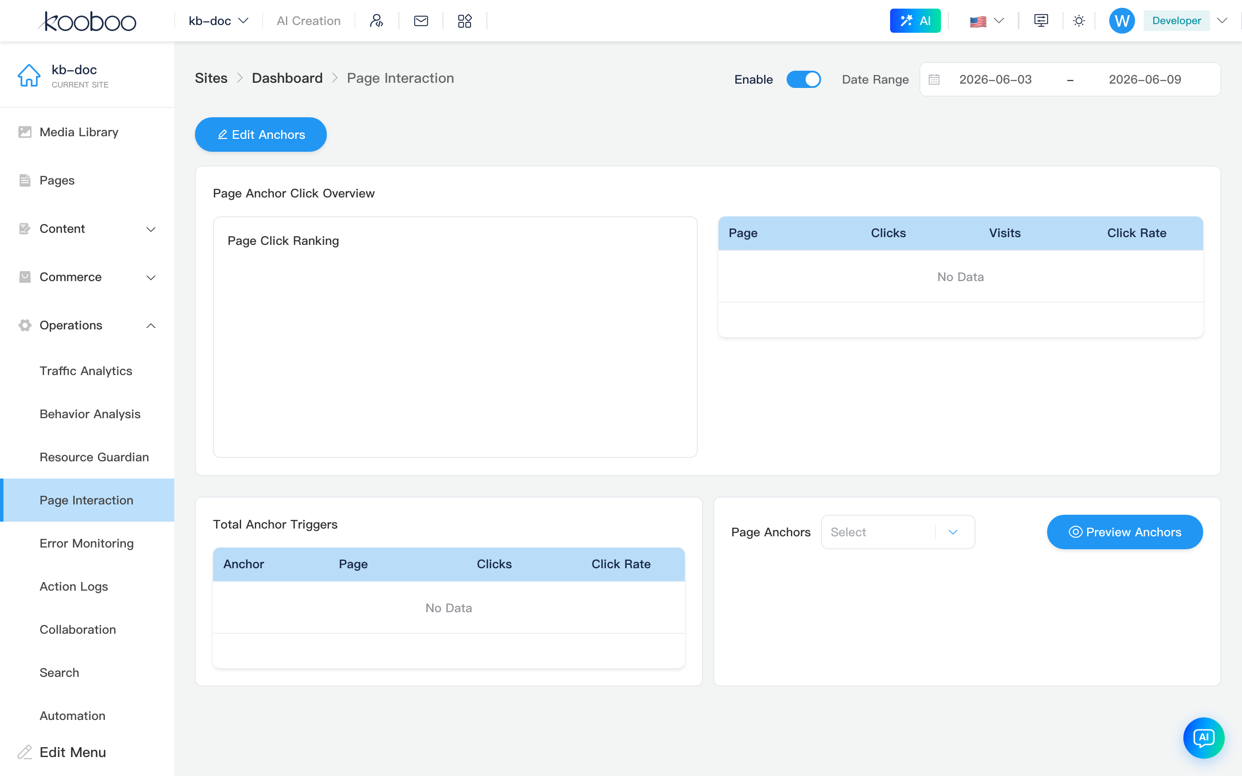Open the presentation screen icon in header
The image size is (1242, 776).
click(x=1041, y=21)
